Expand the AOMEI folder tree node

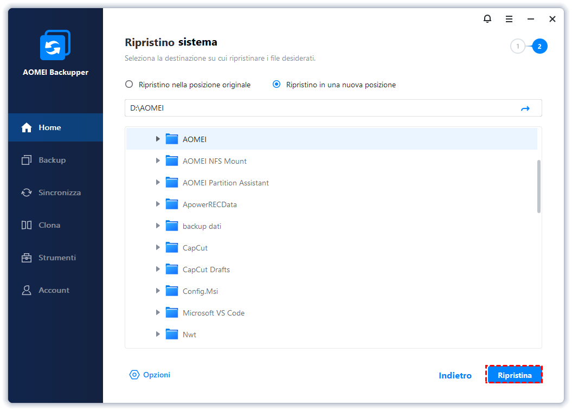[x=158, y=139]
